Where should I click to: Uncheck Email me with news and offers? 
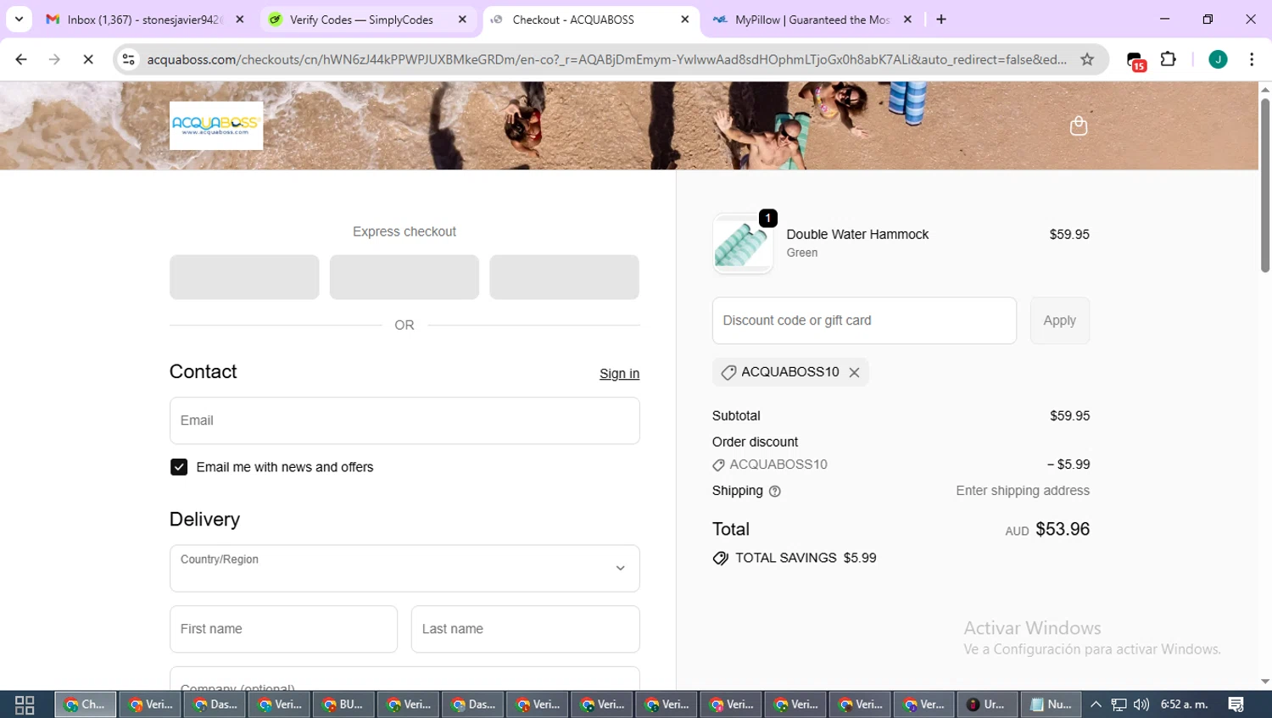coord(179,467)
